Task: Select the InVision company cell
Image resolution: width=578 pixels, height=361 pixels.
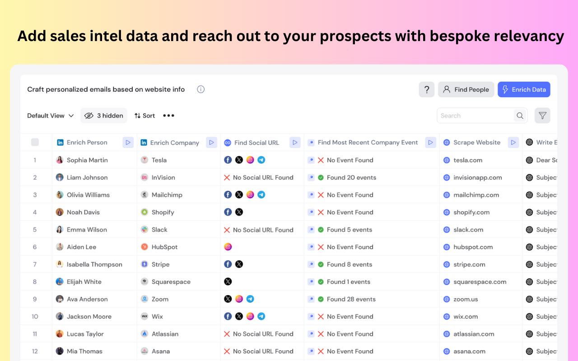Action: [x=179, y=177]
